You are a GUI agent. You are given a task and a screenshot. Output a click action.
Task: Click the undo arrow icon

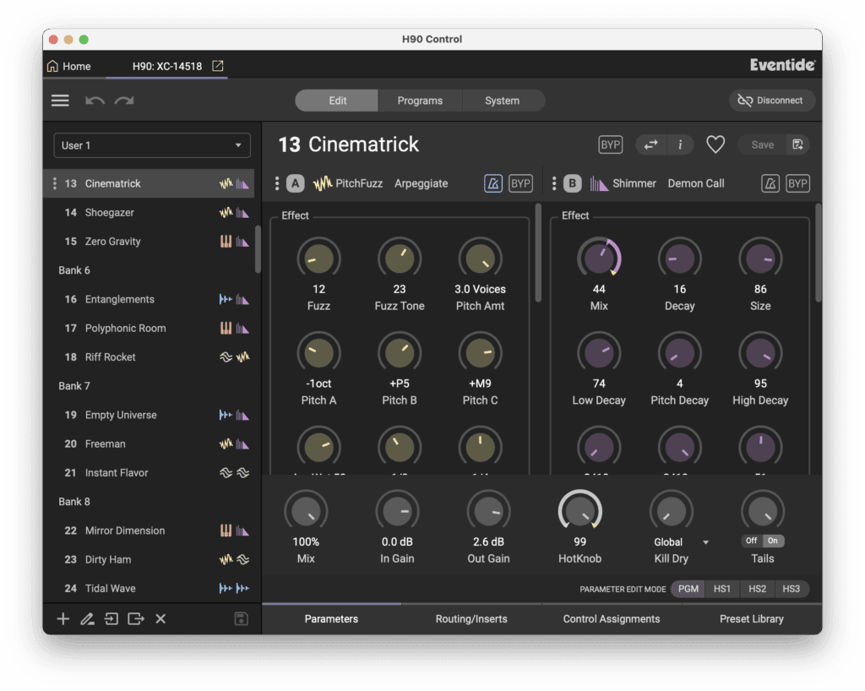tap(95, 101)
